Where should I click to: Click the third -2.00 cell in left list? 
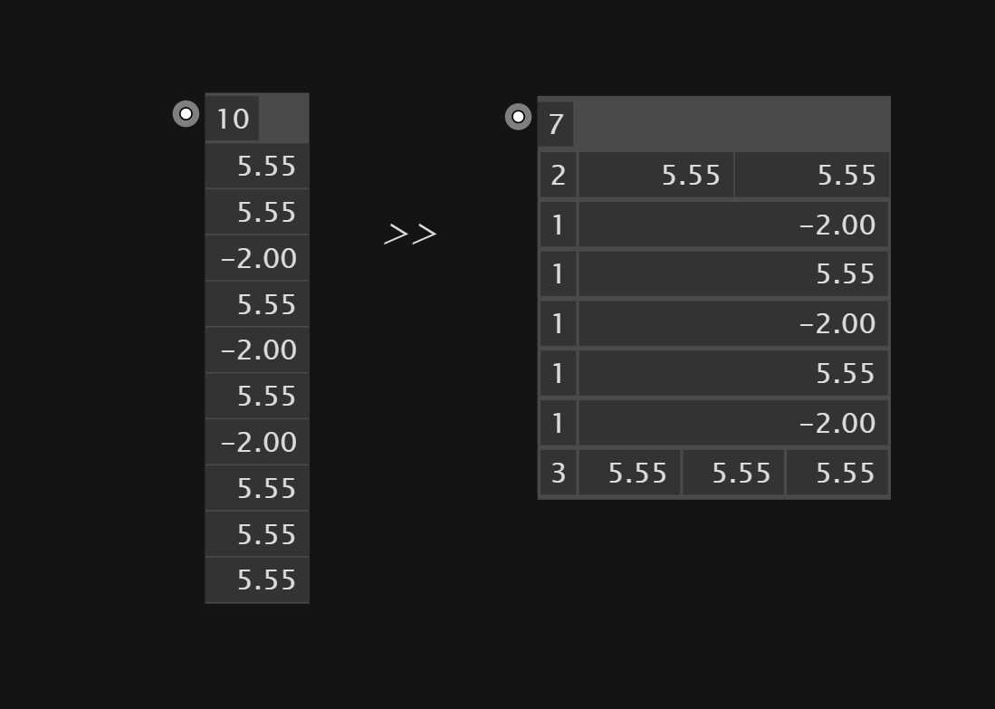click(x=257, y=443)
